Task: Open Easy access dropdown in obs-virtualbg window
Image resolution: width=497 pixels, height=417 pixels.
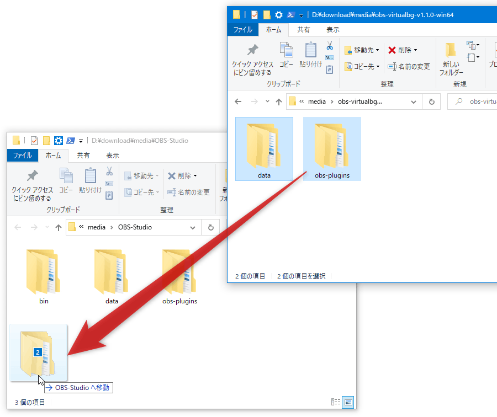Action: click(473, 57)
